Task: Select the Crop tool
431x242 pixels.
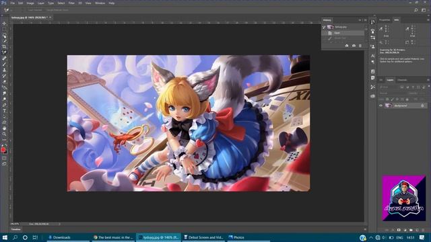Action: click(4, 46)
